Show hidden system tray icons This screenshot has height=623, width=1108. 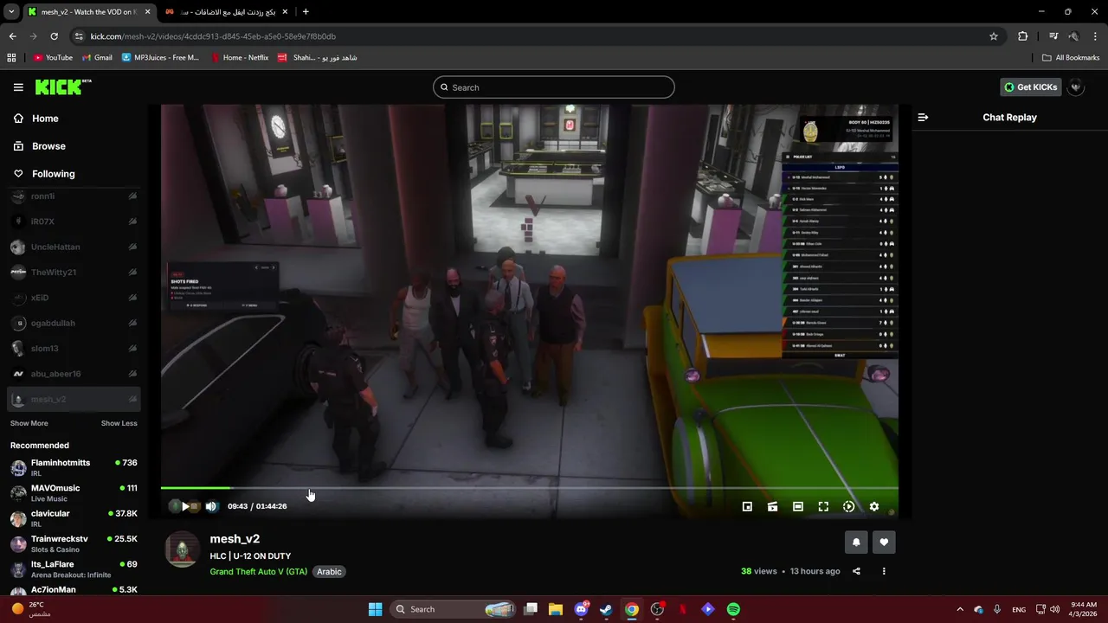959,609
